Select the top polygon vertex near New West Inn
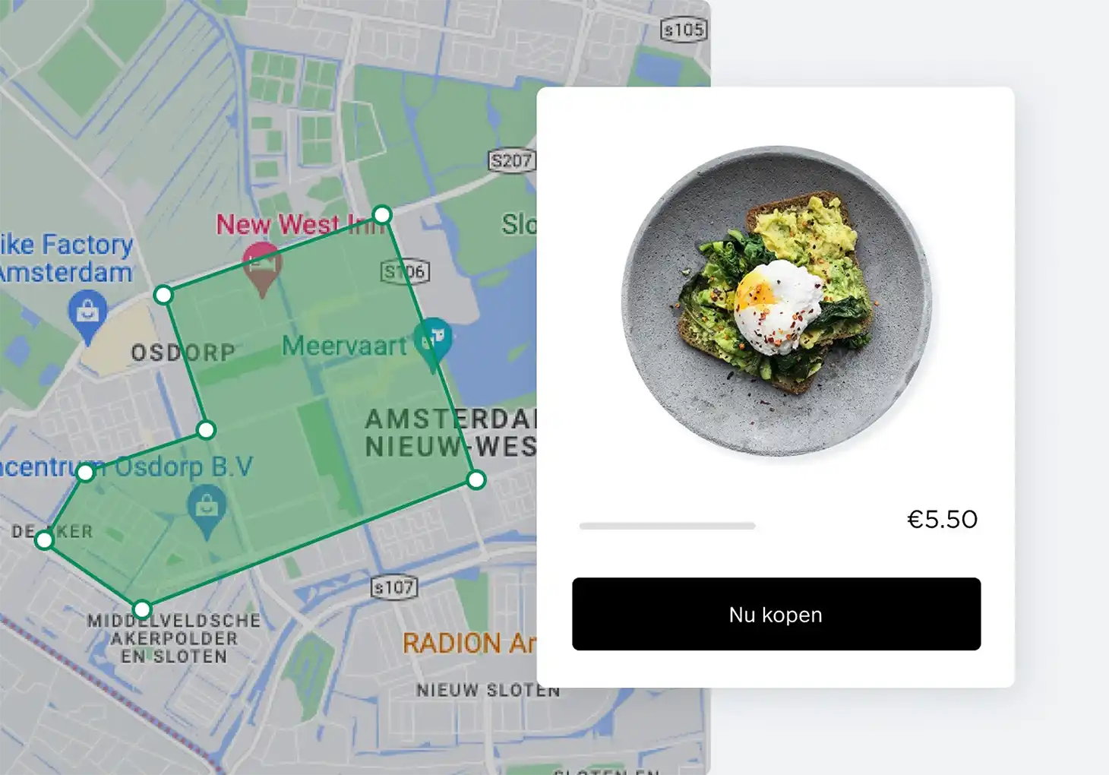This screenshot has height=775, width=1109. point(382,215)
